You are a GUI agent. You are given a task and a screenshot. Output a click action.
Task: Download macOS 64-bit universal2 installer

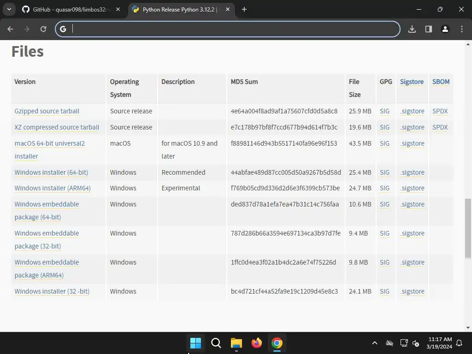tap(50, 150)
